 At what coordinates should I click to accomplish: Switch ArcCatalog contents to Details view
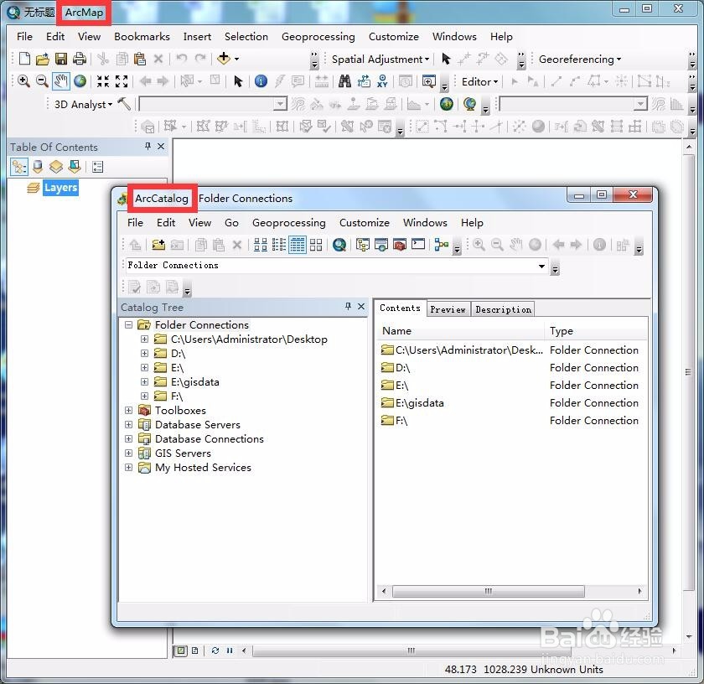tap(298, 245)
